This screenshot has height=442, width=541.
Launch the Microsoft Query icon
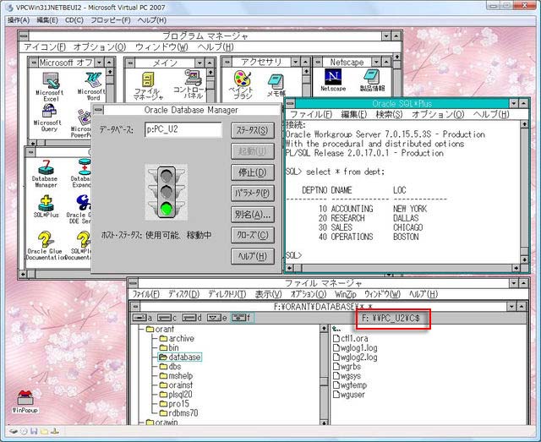[49, 118]
